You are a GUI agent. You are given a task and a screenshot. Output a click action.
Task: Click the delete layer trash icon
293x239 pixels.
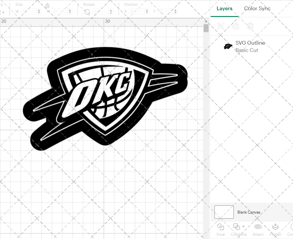(x=250, y=26)
